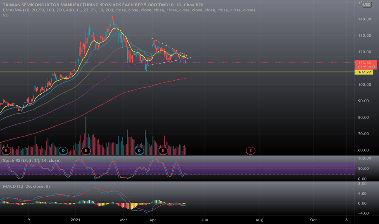Screen dimensions: 379x224
Task: Click the 8.00 MACD axis label
Action: coord(362,184)
